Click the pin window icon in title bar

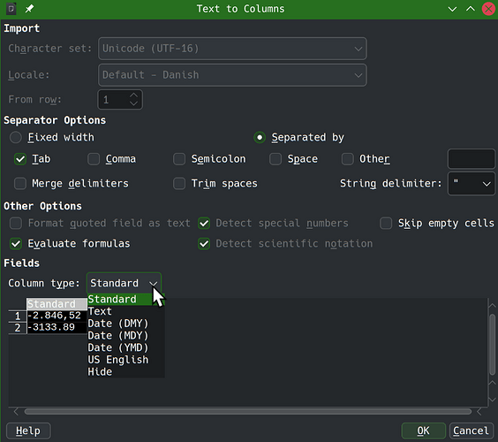(29, 9)
